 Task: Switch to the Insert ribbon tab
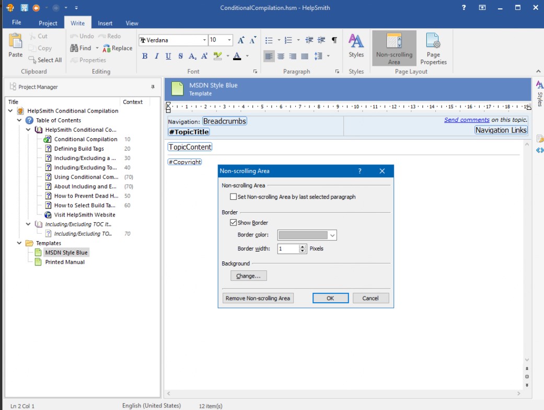click(105, 23)
